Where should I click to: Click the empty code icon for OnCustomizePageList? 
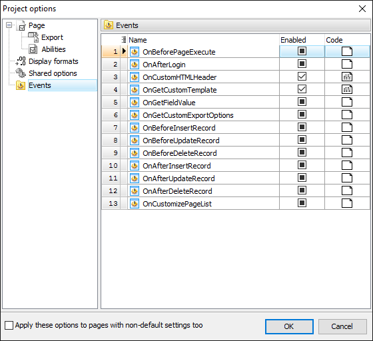(x=347, y=203)
